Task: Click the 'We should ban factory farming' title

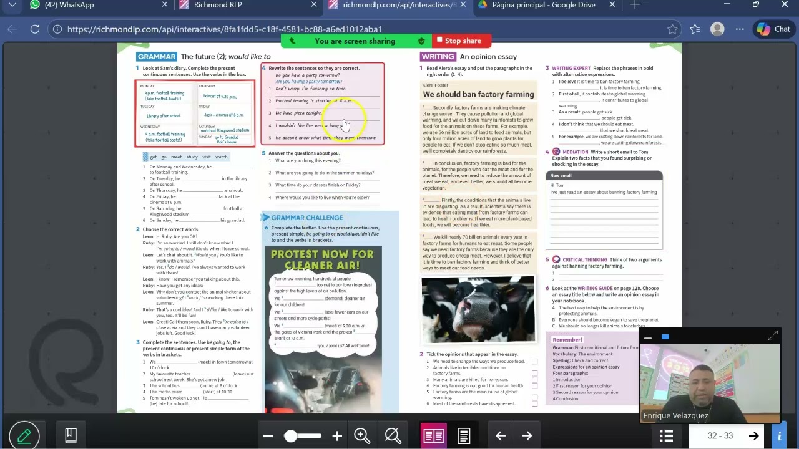Action: coord(478,95)
